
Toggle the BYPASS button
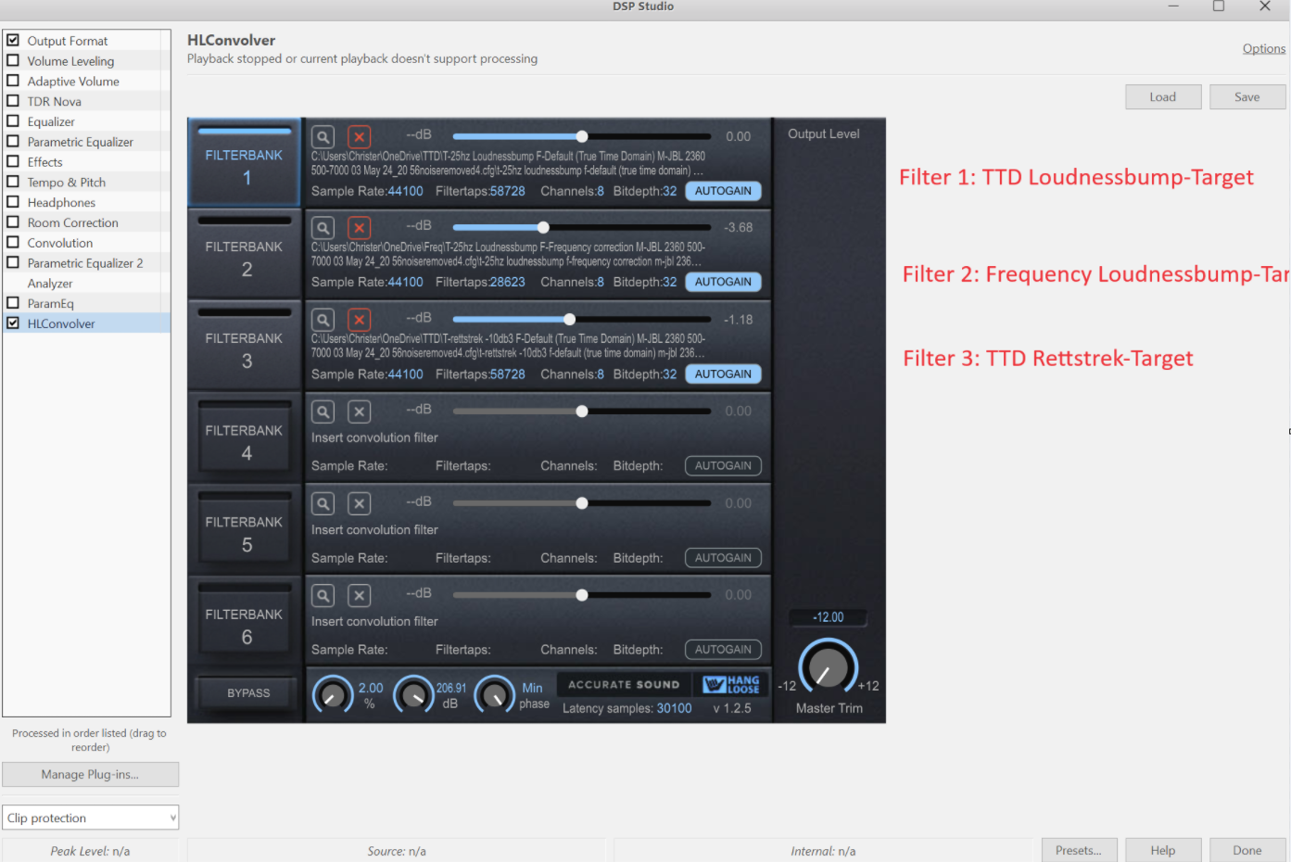248,693
